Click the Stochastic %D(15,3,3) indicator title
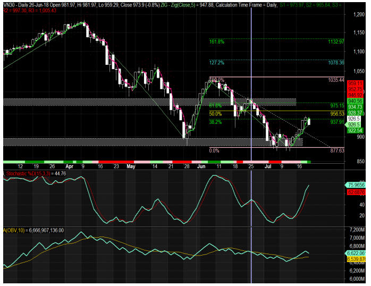Image resolution: width=371 pixels, height=286 pixels. point(28,174)
